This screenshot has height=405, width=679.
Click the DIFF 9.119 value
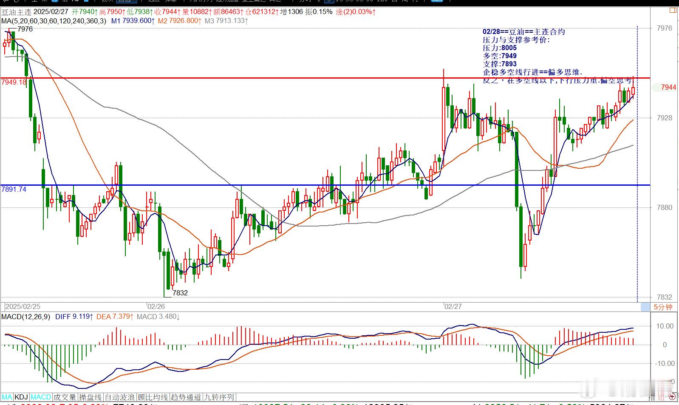click(74, 317)
